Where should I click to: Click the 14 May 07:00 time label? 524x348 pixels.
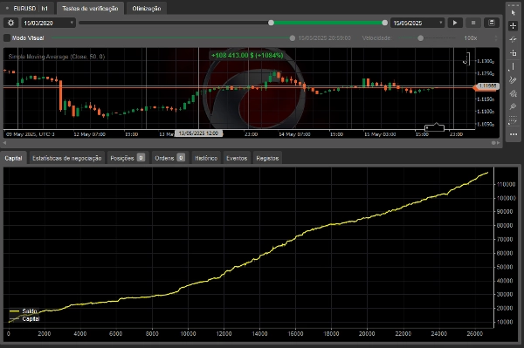294,134
